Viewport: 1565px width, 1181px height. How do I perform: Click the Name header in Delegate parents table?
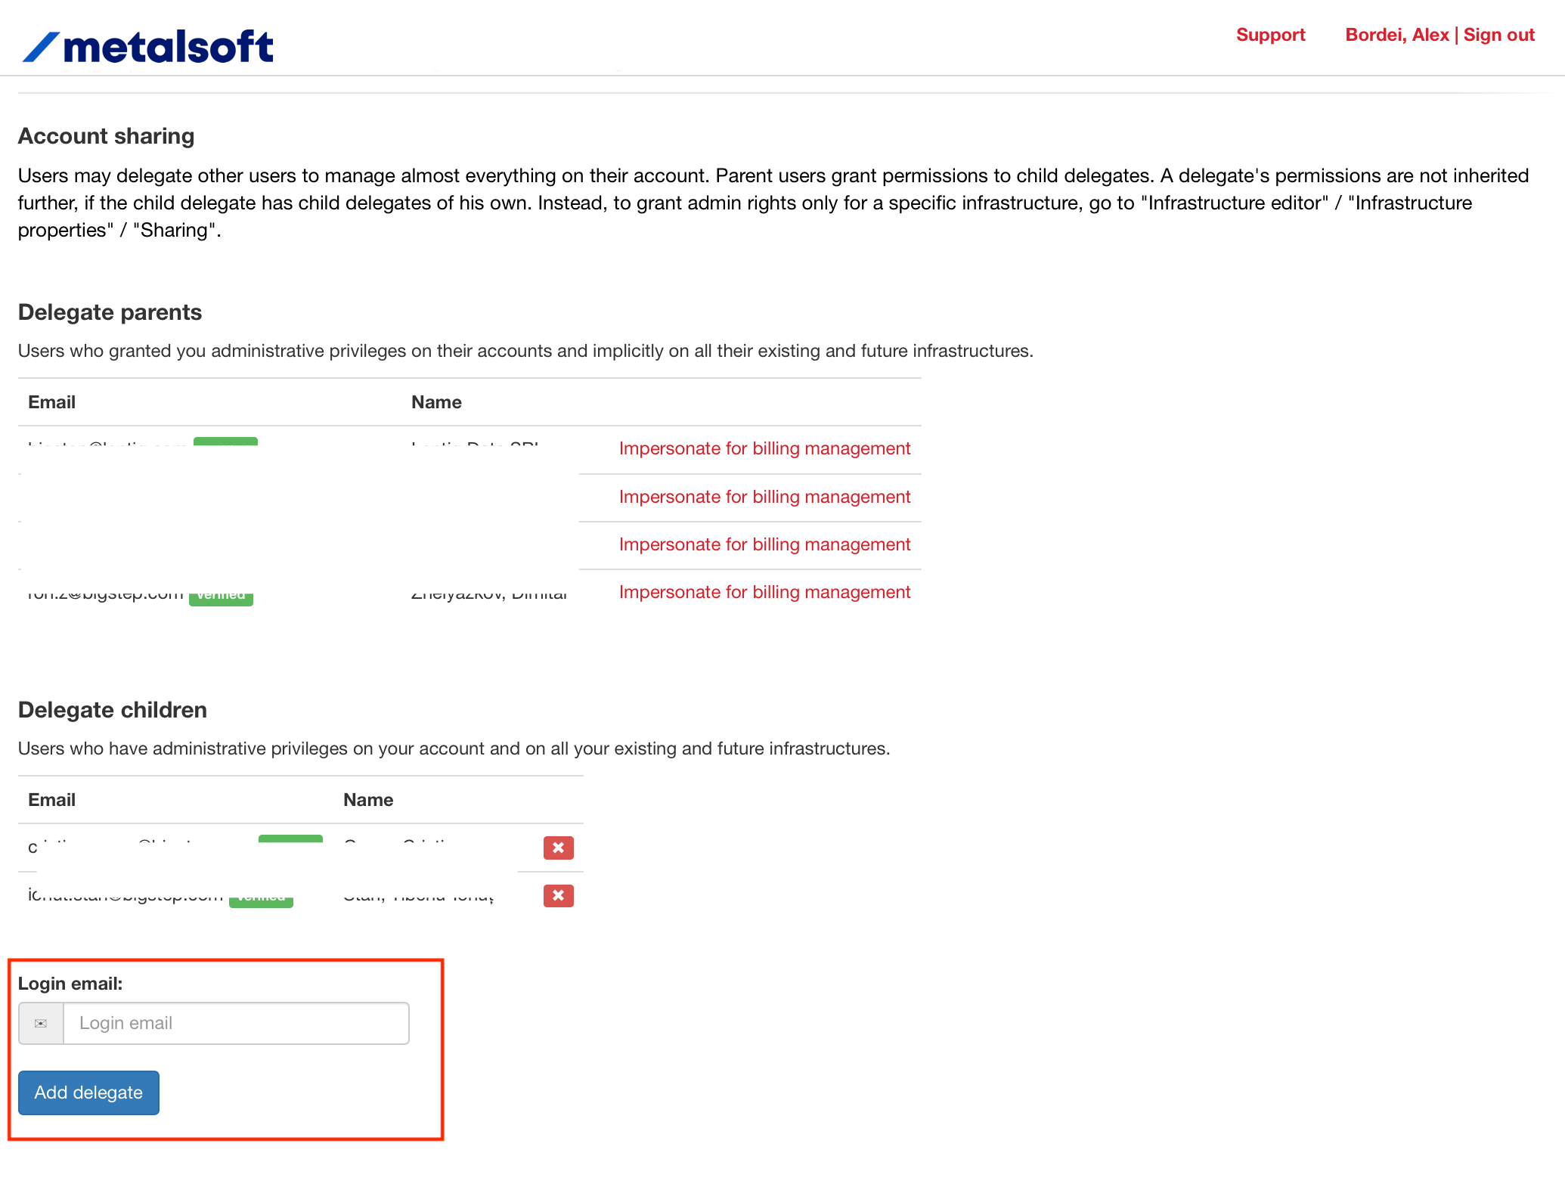(436, 402)
